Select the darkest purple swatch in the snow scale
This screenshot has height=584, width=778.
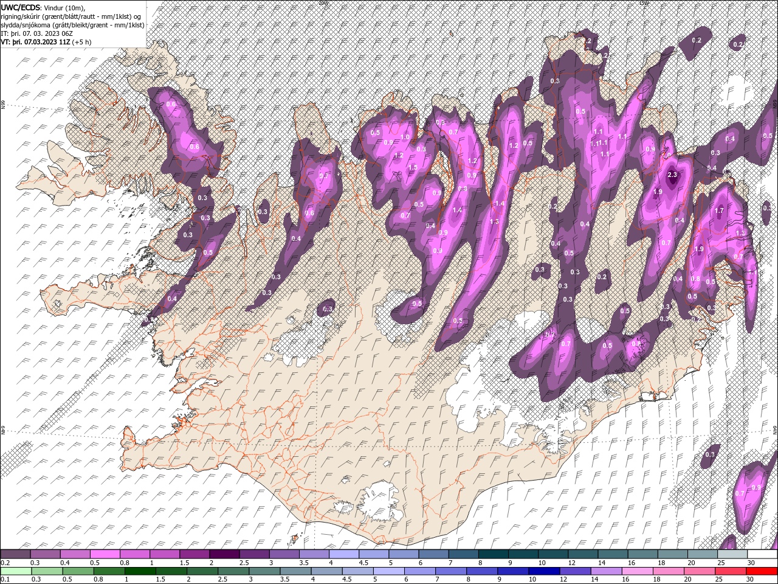pyautogui.click(x=224, y=554)
